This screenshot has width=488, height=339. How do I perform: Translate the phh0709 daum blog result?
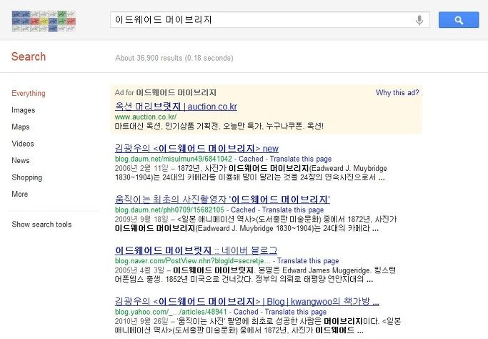click(x=293, y=210)
